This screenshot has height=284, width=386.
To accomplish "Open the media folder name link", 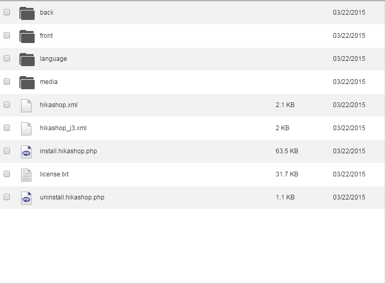I will pos(49,82).
